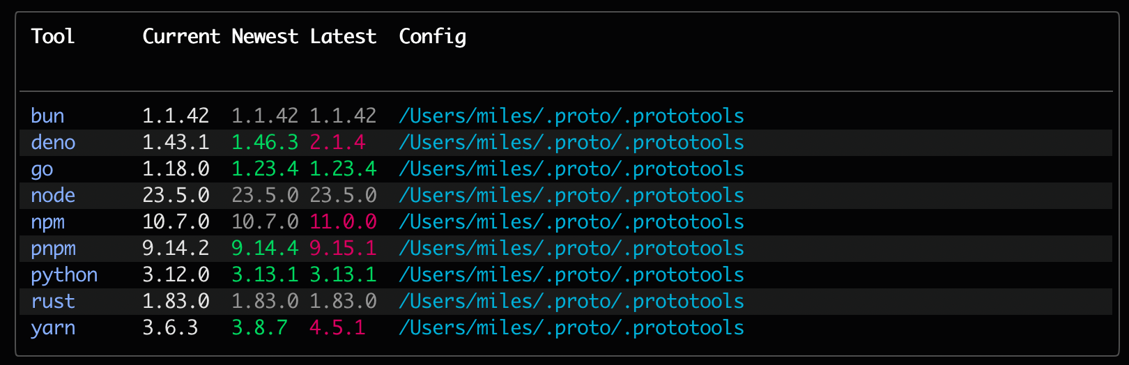
Task: Select the pnpm tool name
Action: (x=53, y=249)
